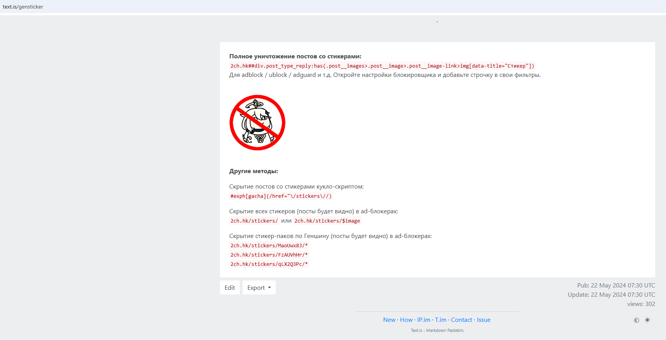Viewport: 666px width, 340px height.
Task: Select the 2ch.hk/stickers/MaoUwx8J/* line
Action: click(269, 246)
